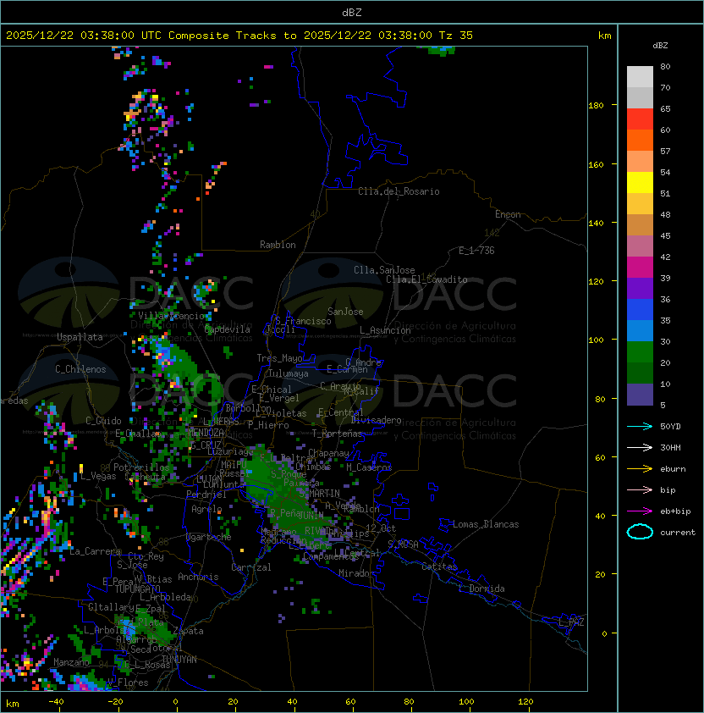Image resolution: width=704 pixels, height=713 pixels.
Task: Click the La_Carrera label
Action: point(95,551)
